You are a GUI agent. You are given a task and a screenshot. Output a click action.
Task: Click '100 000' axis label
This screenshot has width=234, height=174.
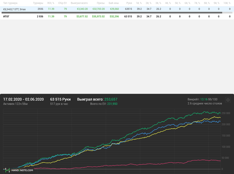pos(226,147)
